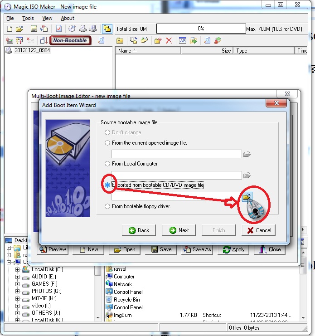Open the About menu

(68, 18)
